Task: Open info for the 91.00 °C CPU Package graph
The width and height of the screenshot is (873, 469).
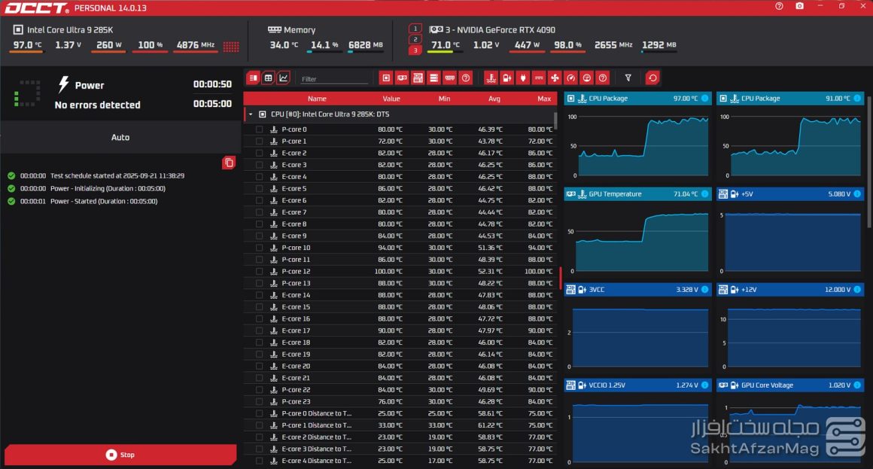Action: [857, 99]
